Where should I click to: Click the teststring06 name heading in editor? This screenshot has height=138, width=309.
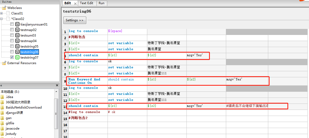tap(77, 11)
